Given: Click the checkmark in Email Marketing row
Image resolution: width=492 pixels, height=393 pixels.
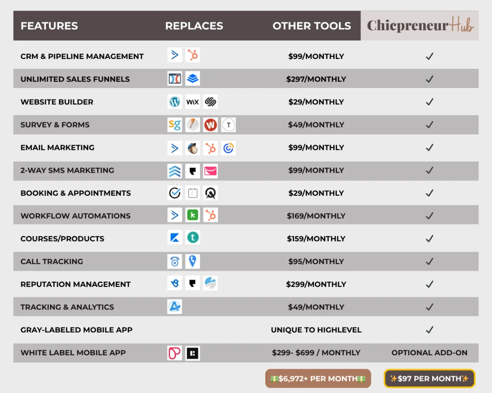Looking at the screenshot, I should point(429,148).
